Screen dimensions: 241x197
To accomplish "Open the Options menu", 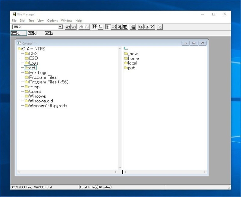I will click(x=52, y=21).
